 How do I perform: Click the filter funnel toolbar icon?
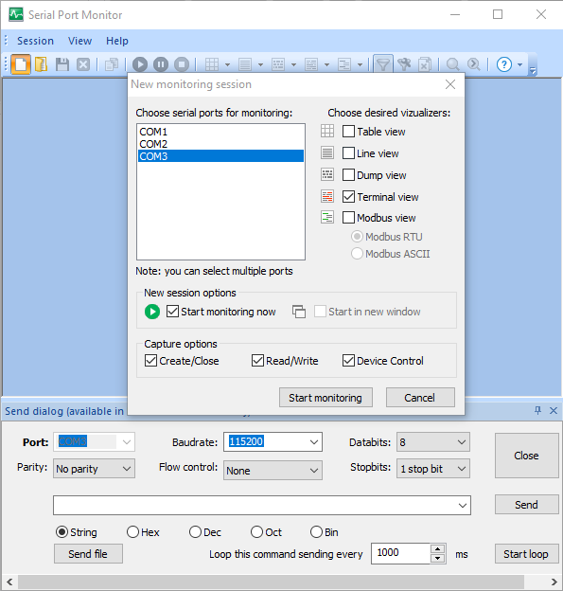383,64
